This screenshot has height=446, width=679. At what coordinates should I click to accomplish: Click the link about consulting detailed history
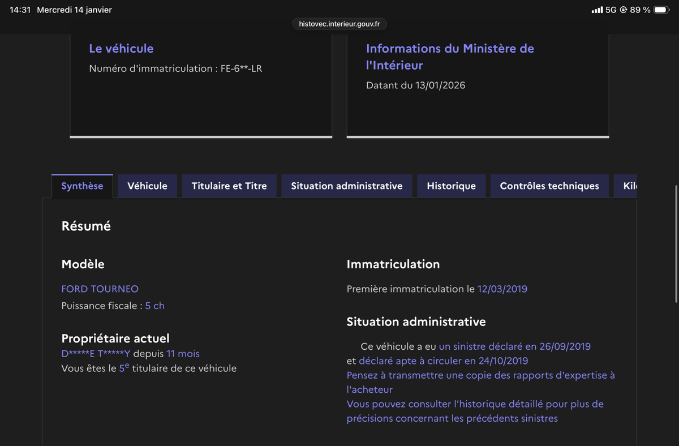475,411
